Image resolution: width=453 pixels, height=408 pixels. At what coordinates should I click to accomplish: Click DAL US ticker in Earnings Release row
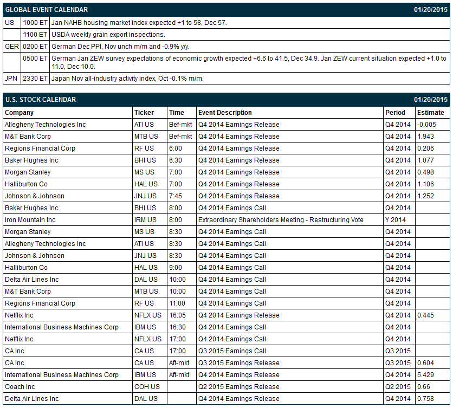(146, 399)
